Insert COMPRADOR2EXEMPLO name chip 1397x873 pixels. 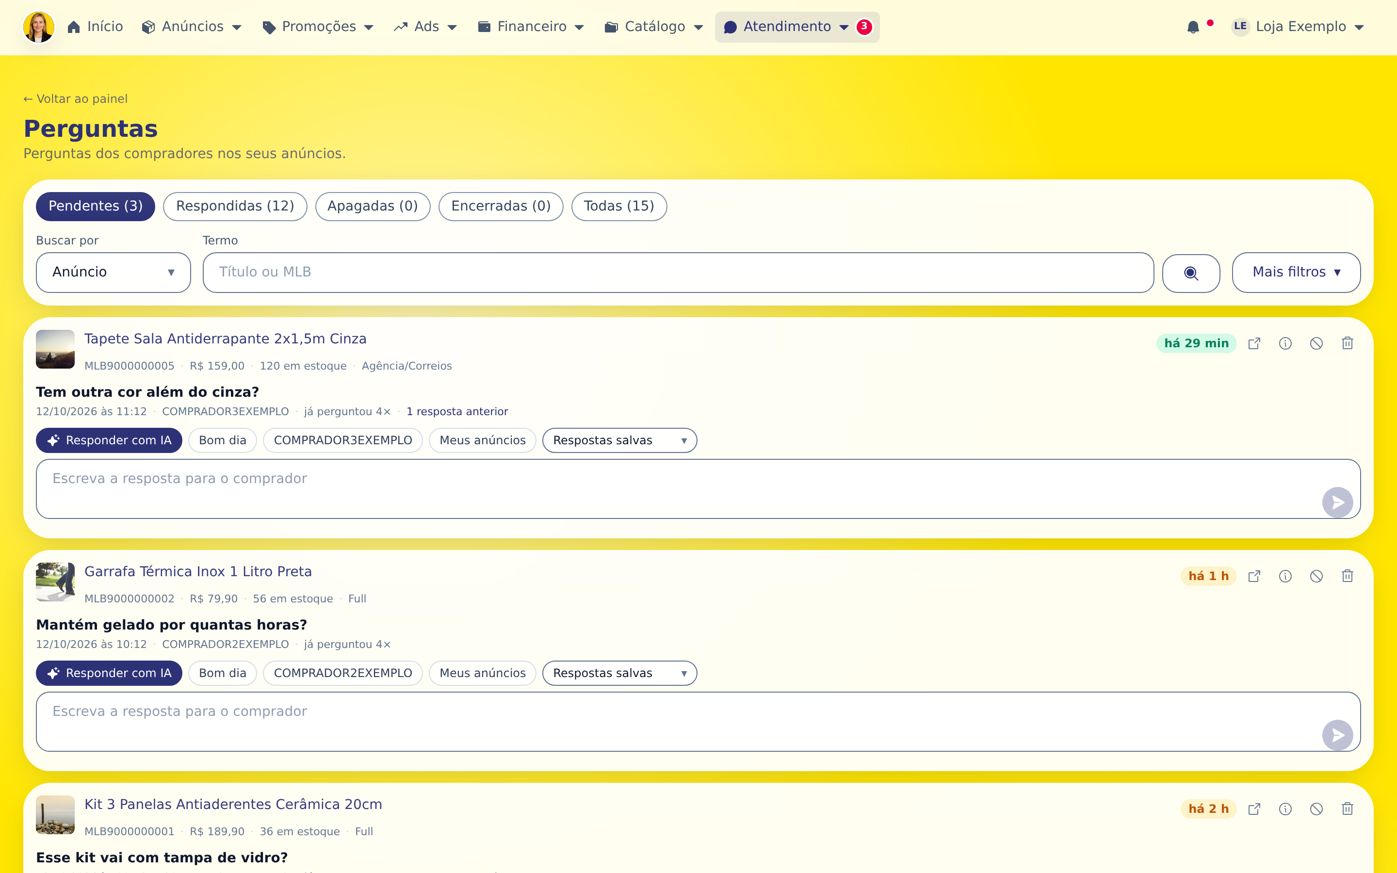pyautogui.click(x=343, y=673)
